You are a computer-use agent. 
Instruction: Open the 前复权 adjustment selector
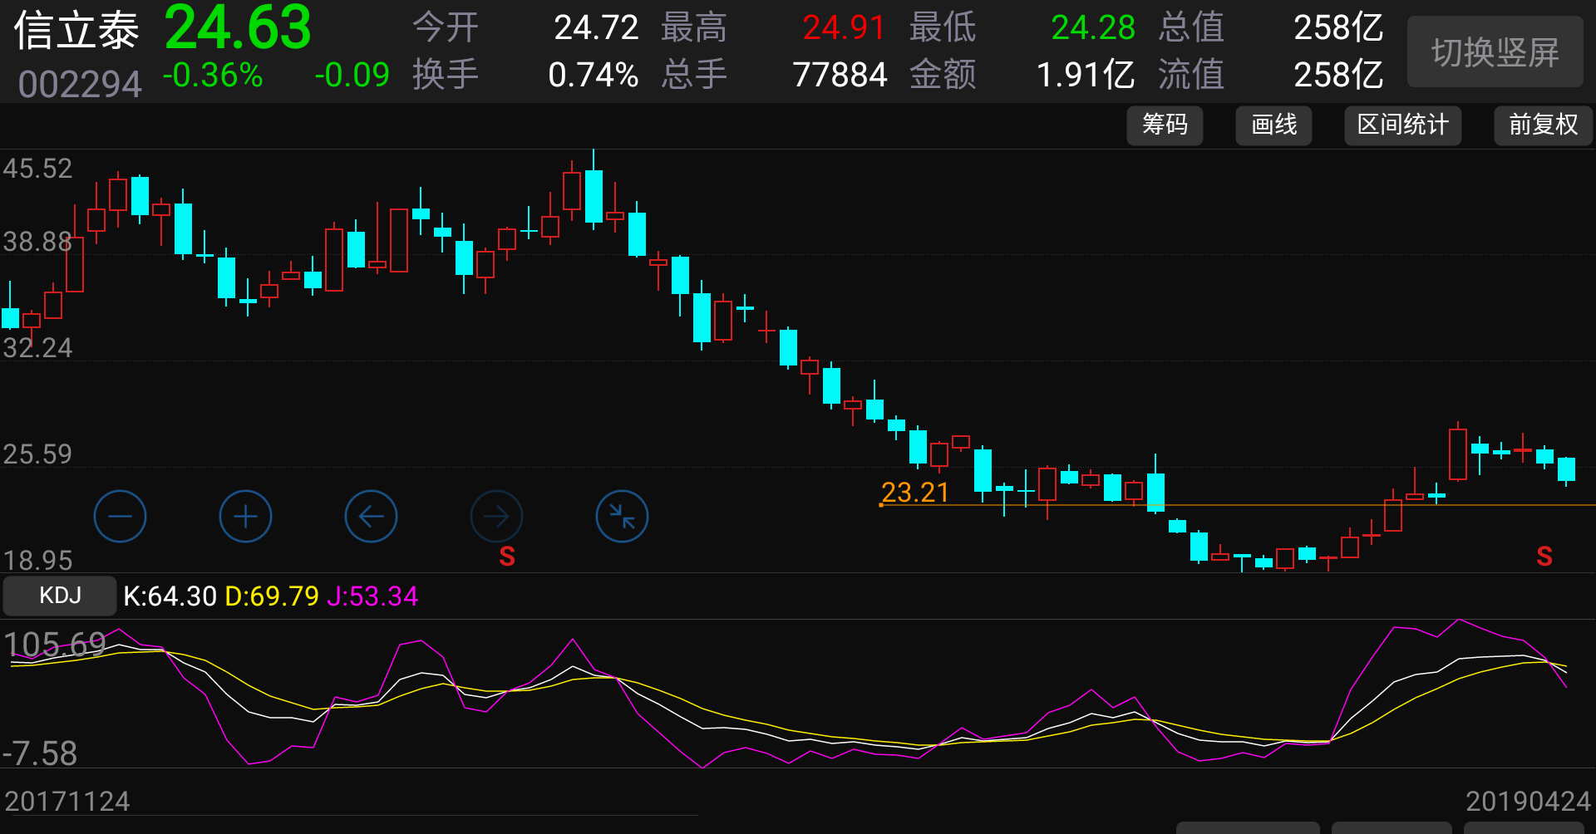(x=1543, y=125)
